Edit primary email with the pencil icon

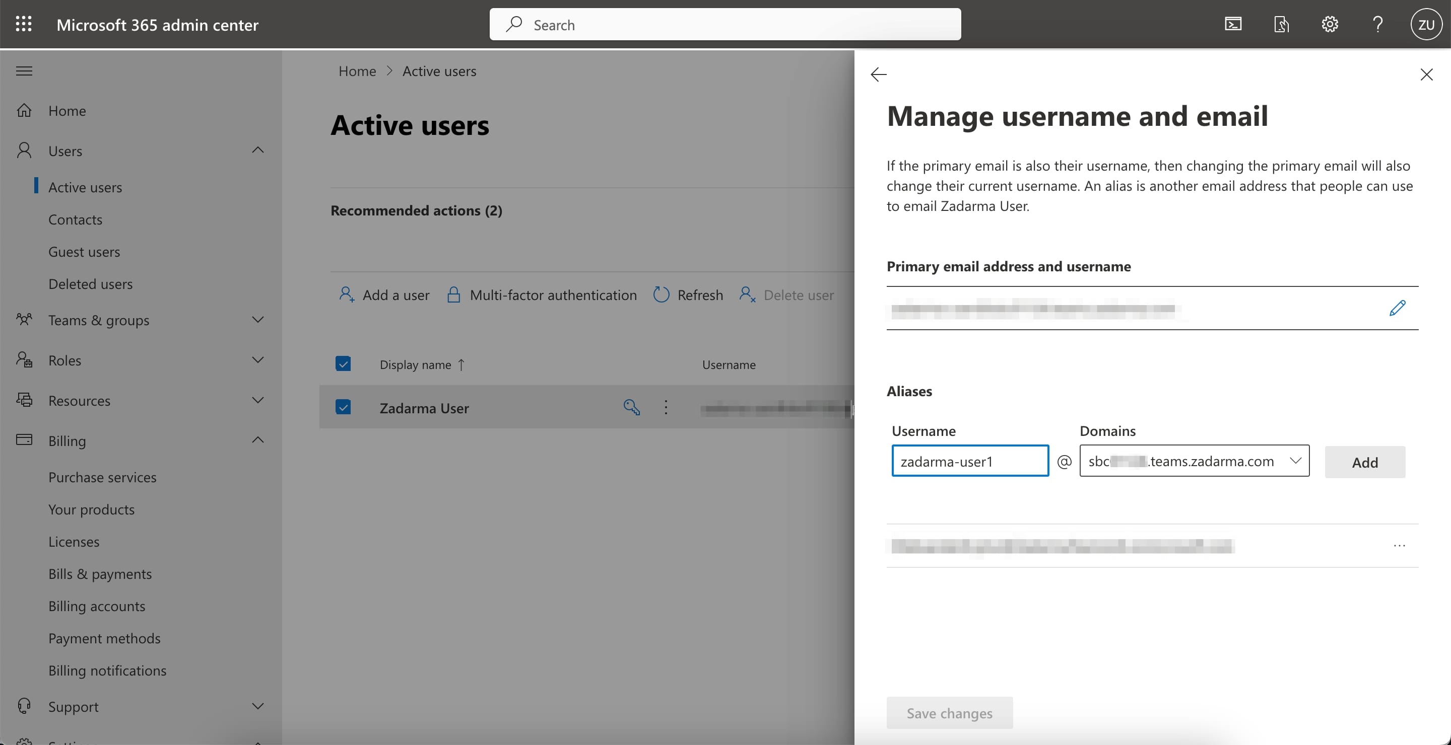1398,308
